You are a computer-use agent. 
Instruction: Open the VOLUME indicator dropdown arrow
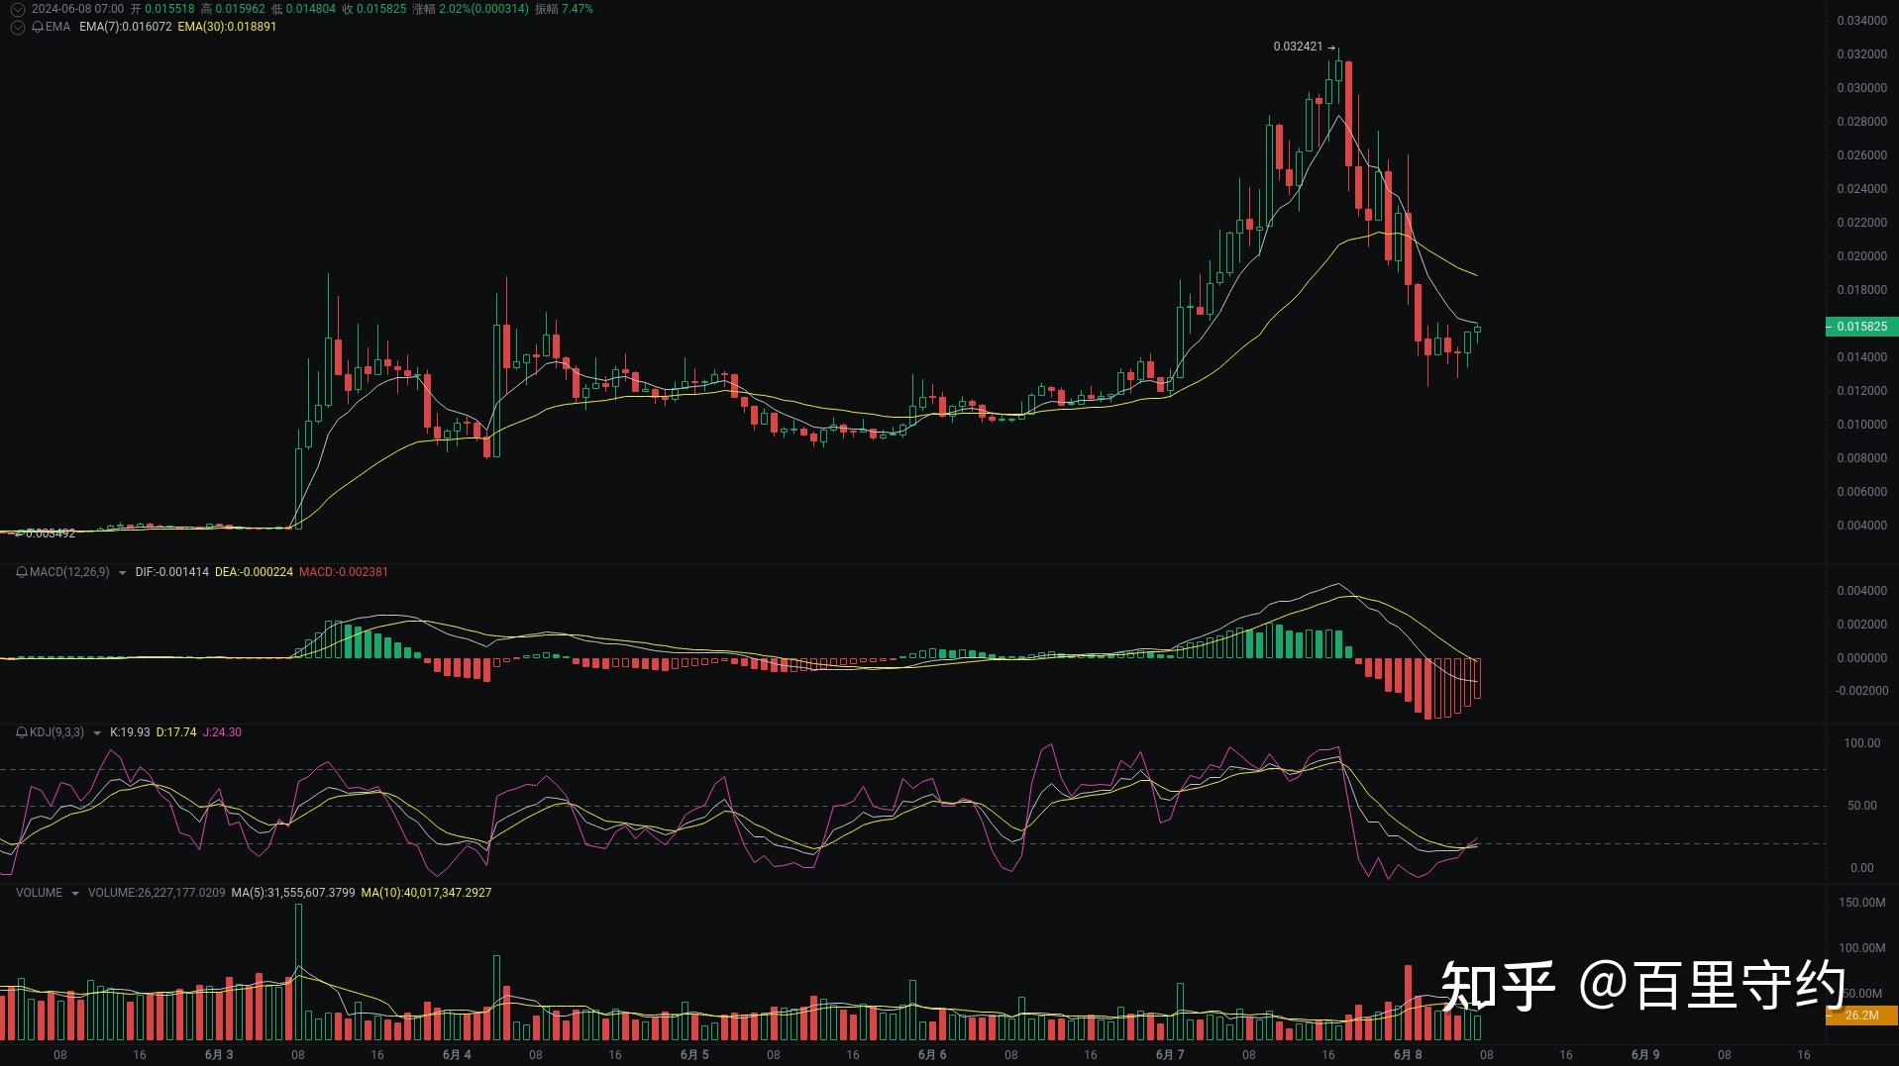pos(74,894)
